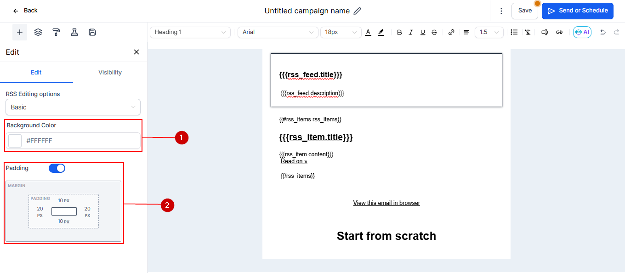The image size is (625, 273).
Task: Toggle strikethrough formatting
Action: point(434,32)
